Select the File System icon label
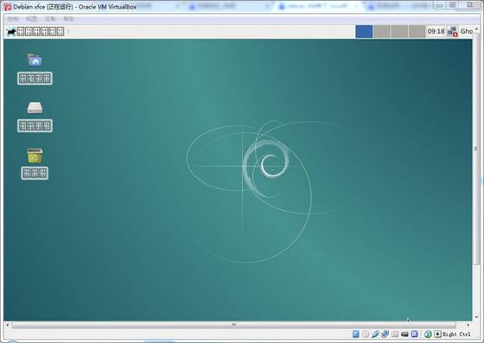 35,126
